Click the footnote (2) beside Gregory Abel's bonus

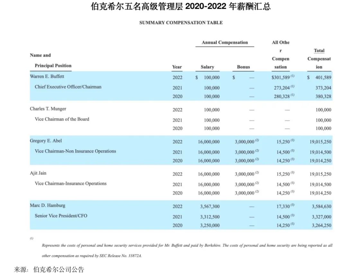[257, 140]
